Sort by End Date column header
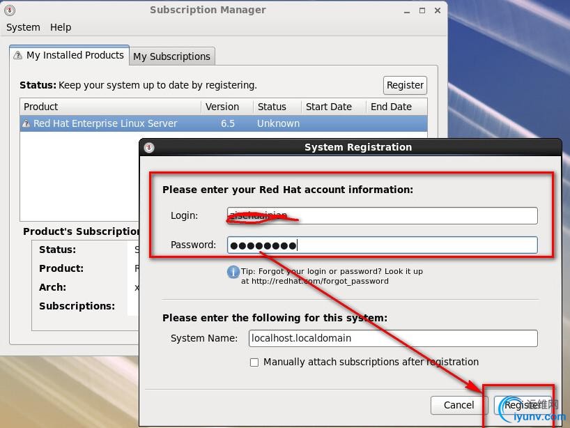Viewport: 570px width, 428px height. (396, 107)
